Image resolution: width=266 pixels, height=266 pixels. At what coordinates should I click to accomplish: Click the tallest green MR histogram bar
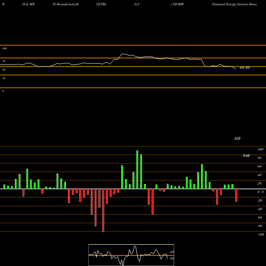click(x=137, y=170)
